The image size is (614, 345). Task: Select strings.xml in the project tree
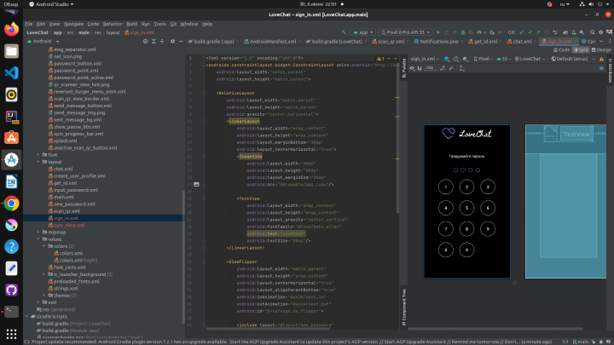tap(66, 288)
